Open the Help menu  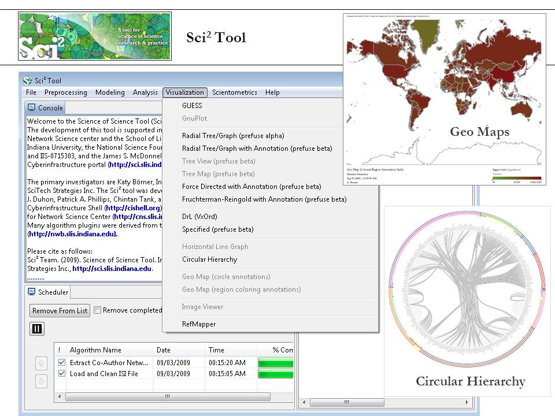272,92
